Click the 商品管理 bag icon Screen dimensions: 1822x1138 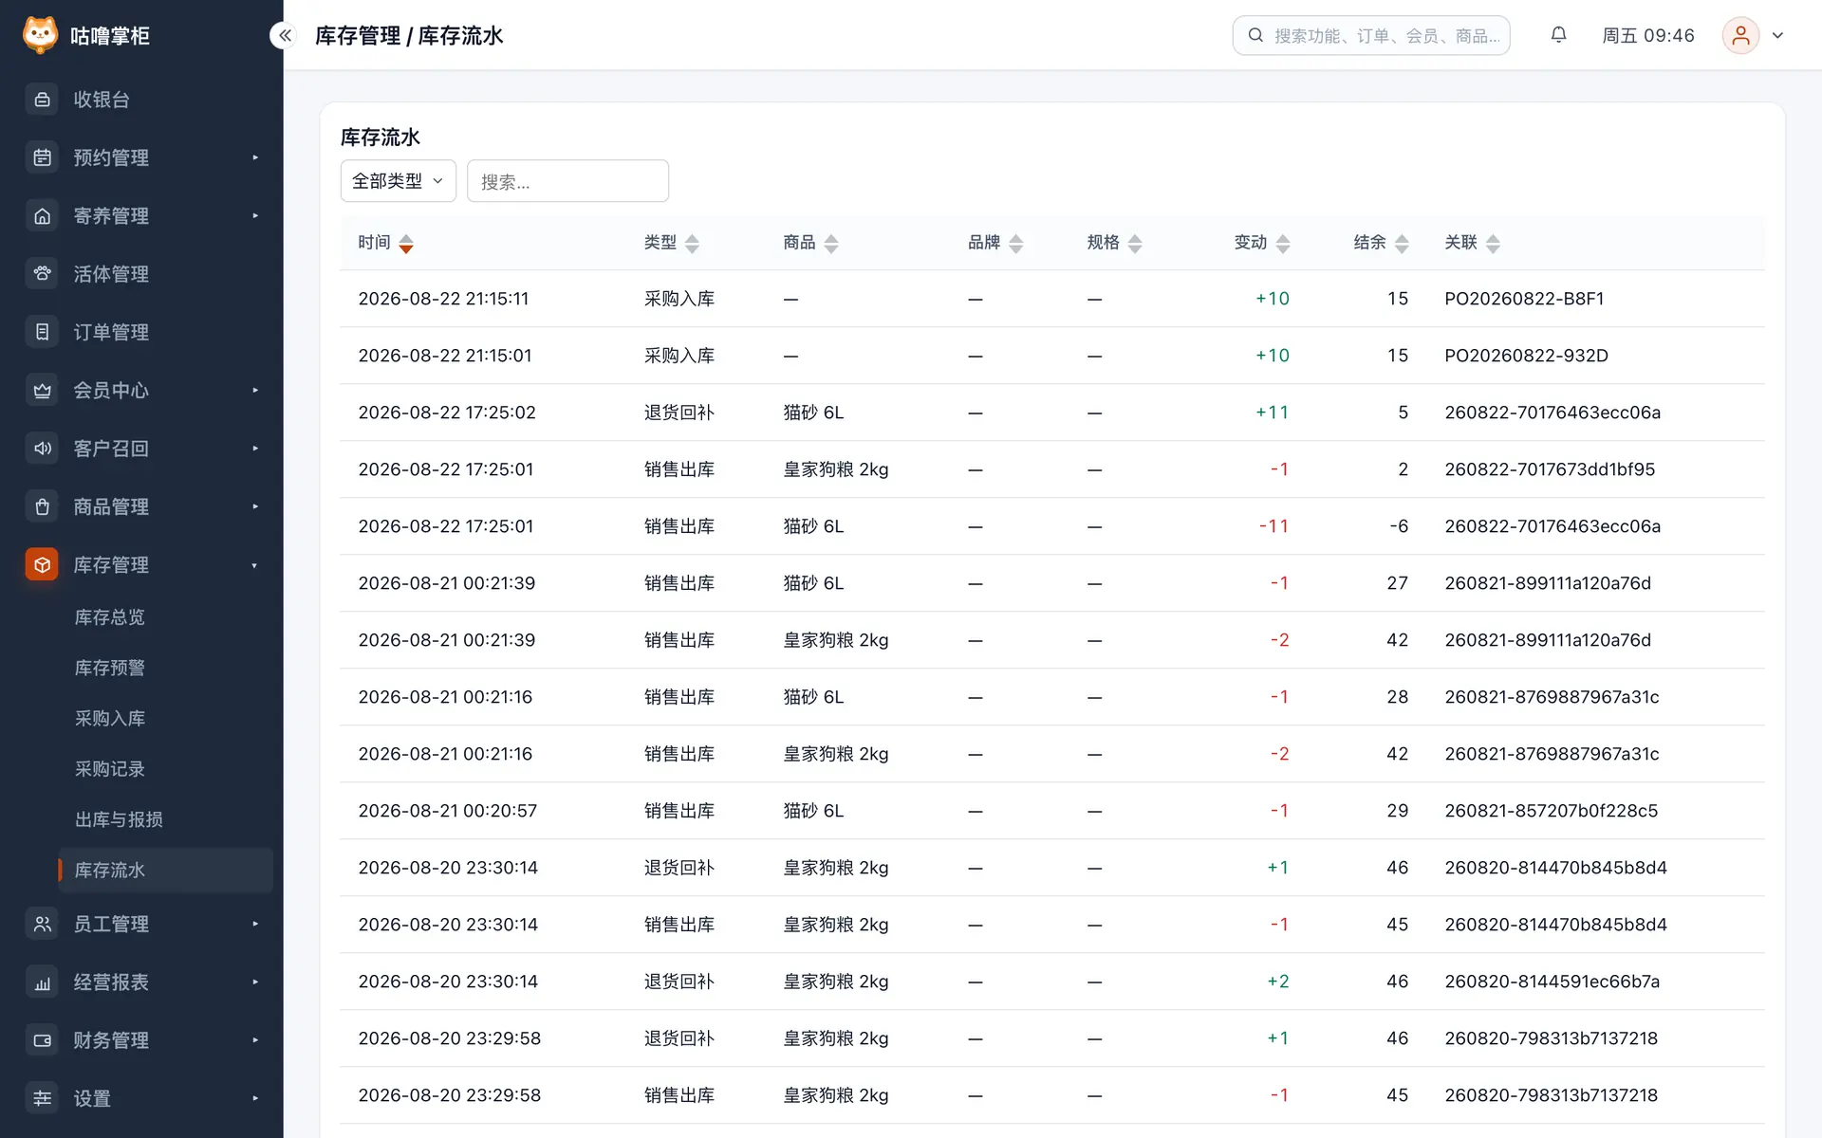(x=42, y=506)
